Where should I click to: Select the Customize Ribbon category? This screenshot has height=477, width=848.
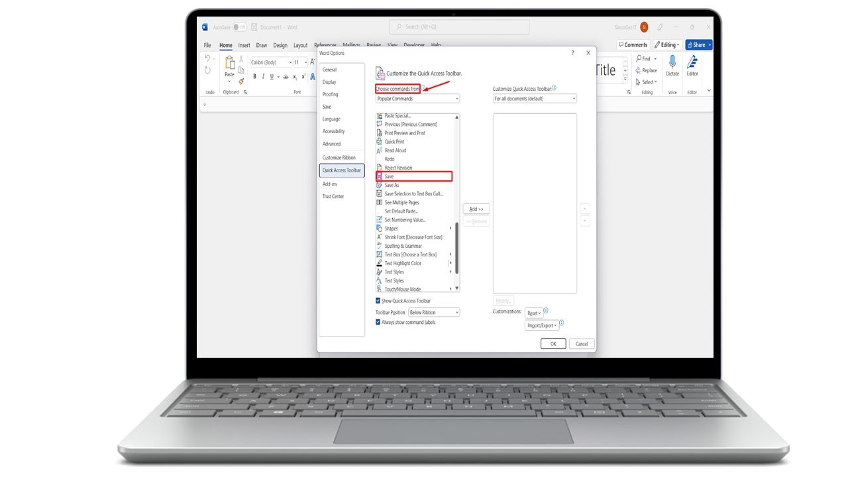339,158
